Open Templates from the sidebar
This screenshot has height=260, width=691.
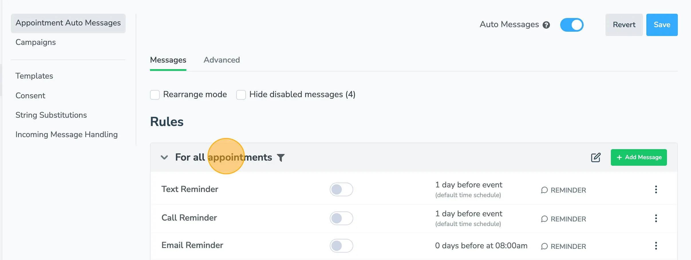coord(34,76)
